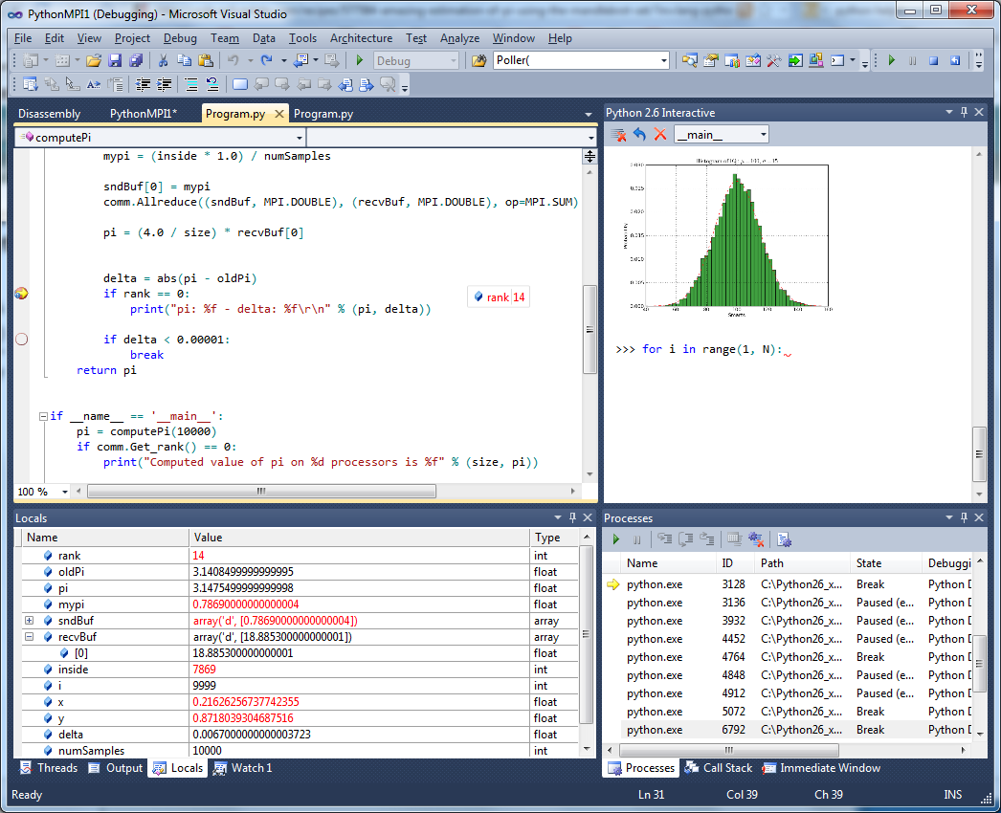Expand the sndBuf variable in Locals
This screenshot has width=1001, height=813.
[x=29, y=621]
